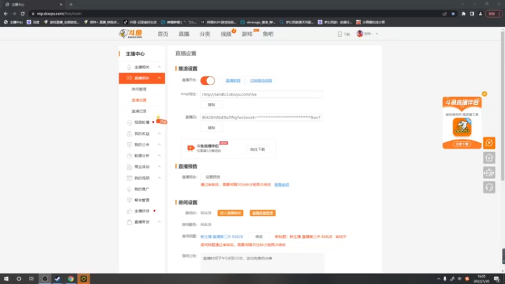Click the user avatar in header
Viewport: 505px width, 284px height.
coord(360,33)
